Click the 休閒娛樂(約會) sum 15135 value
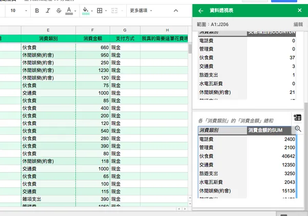 [x=288, y=191]
